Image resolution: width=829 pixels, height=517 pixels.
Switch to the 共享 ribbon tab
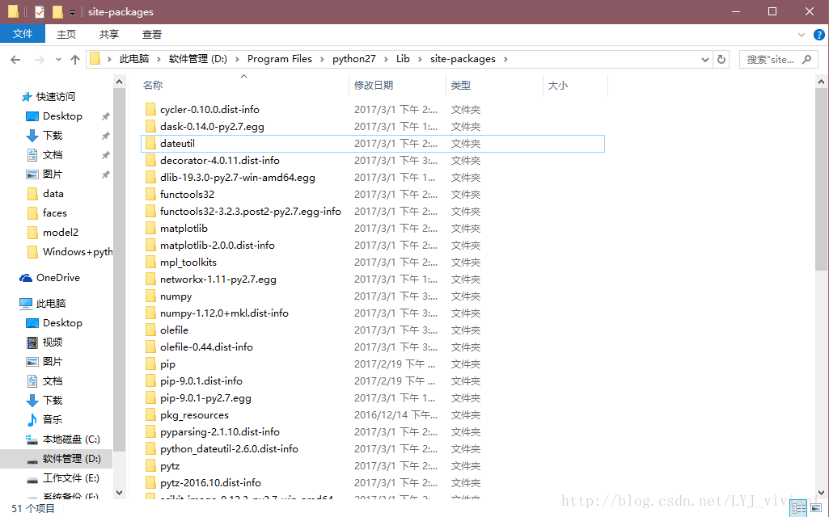109,34
